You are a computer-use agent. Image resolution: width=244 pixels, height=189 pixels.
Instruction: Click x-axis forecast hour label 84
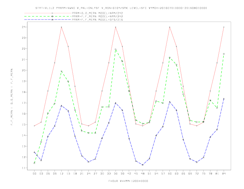point(224,174)
